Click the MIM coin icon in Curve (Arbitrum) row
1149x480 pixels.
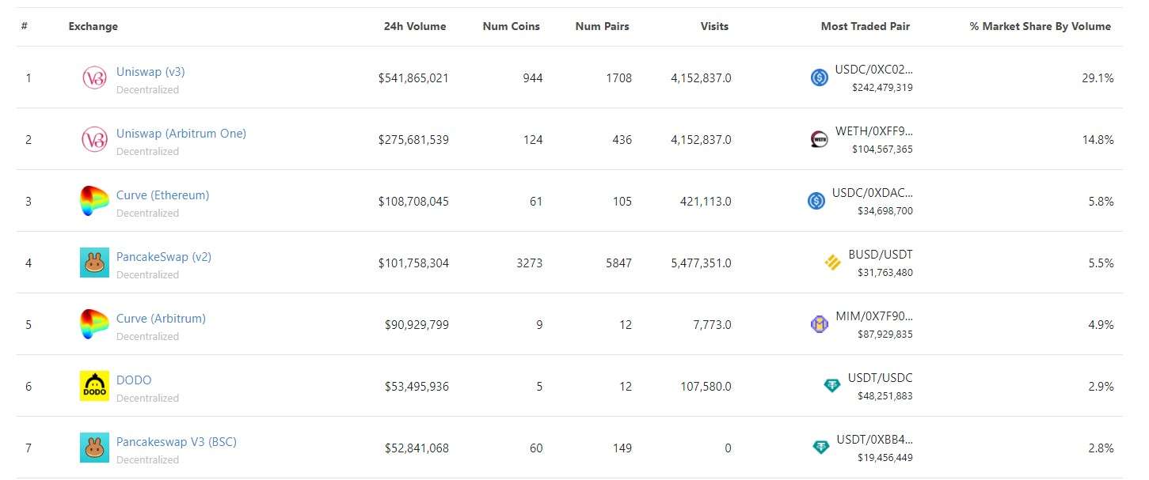pyautogui.click(x=820, y=324)
